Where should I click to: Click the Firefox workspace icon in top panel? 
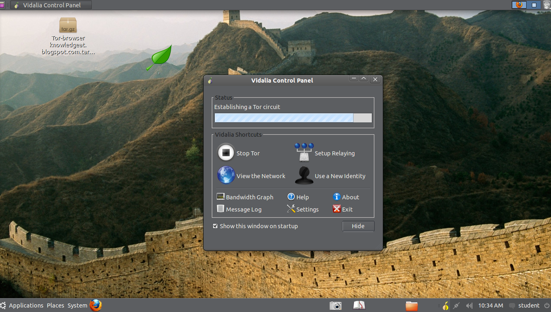519,5
